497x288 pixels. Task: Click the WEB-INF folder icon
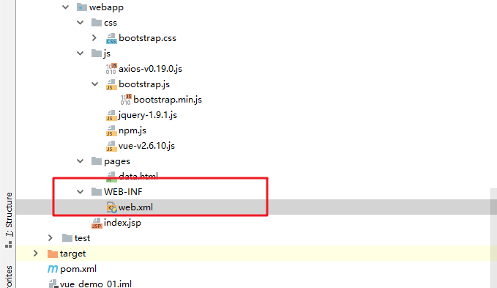click(x=97, y=191)
